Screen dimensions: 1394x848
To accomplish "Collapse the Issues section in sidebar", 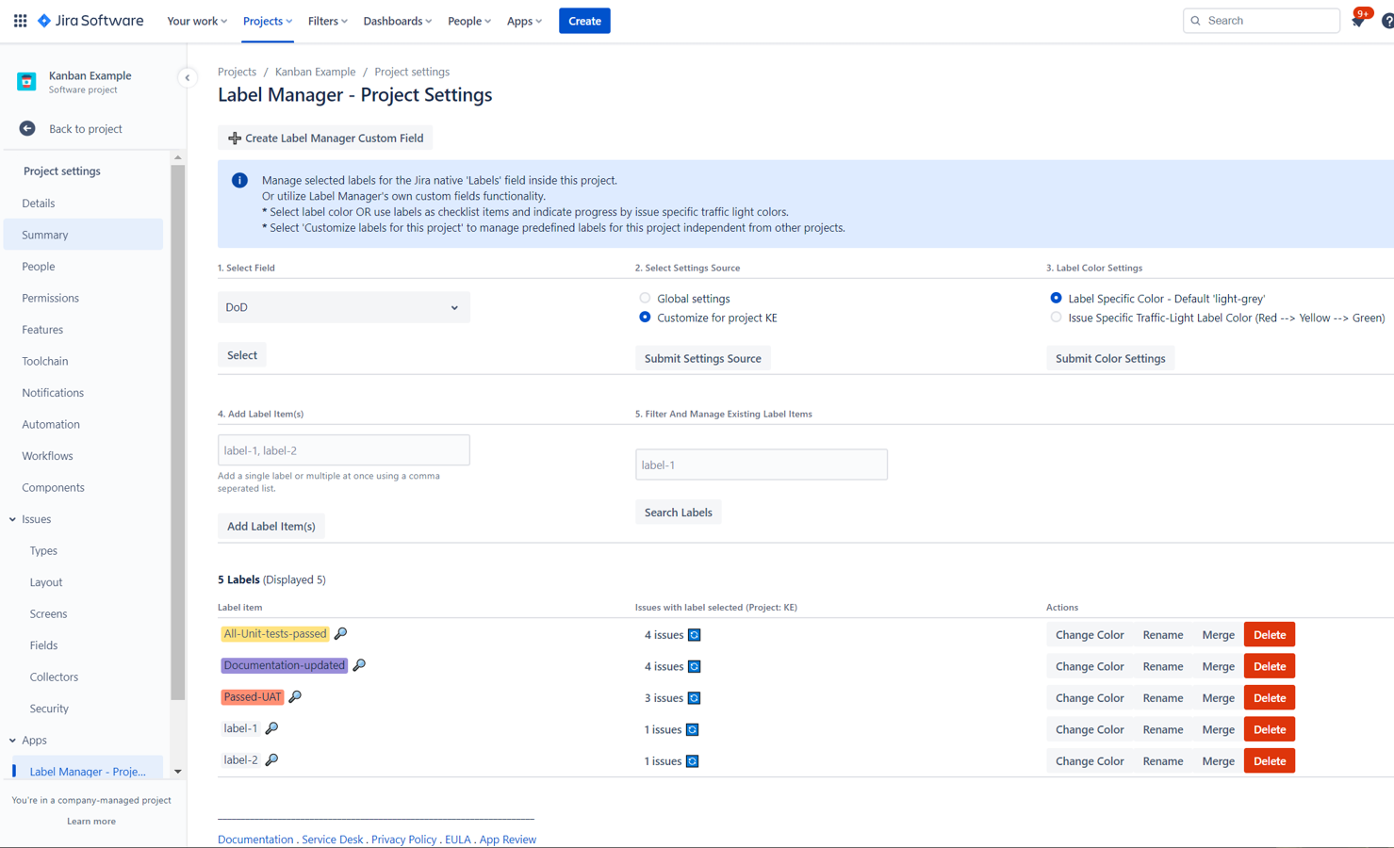I will 13,519.
